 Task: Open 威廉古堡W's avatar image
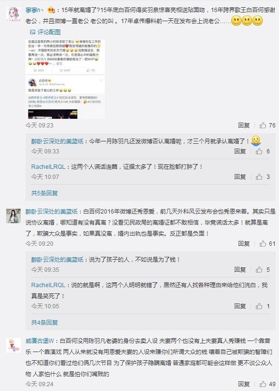[13, 345]
